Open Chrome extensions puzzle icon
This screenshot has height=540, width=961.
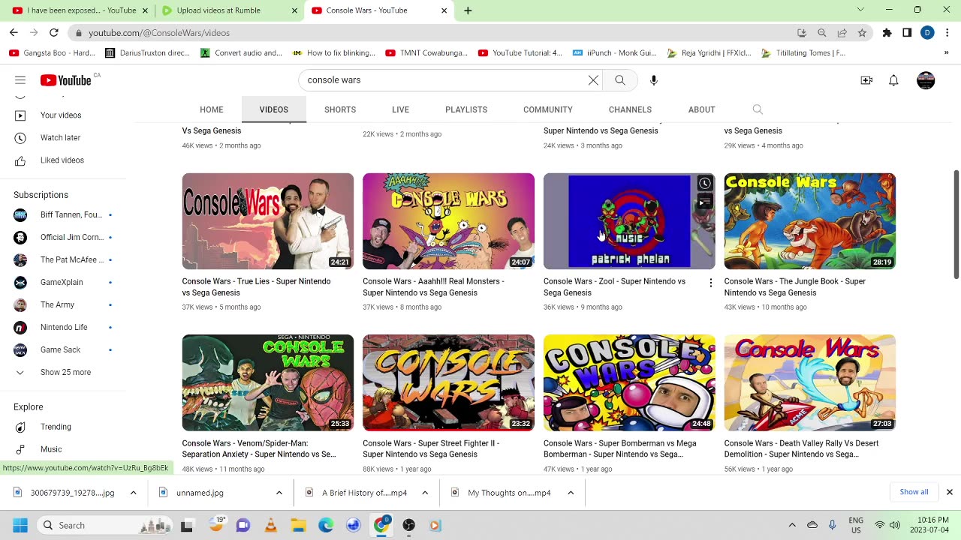tap(887, 33)
